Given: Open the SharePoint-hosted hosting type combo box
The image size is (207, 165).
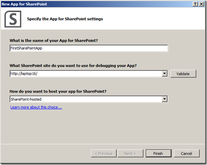Looking at the screenshot, I should tap(89, 99).
